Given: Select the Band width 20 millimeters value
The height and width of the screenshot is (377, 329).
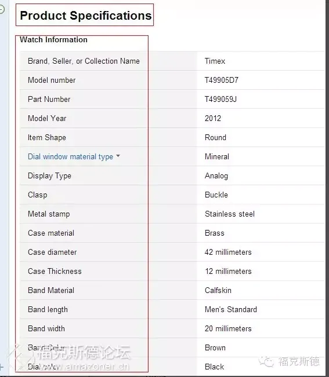Looking at the screenshot, I should (x=228, y=329).
